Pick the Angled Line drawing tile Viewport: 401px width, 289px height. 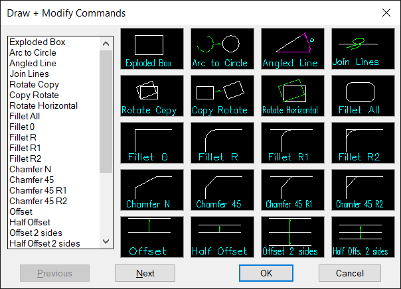pyautogui.click(x=293, y=49)
